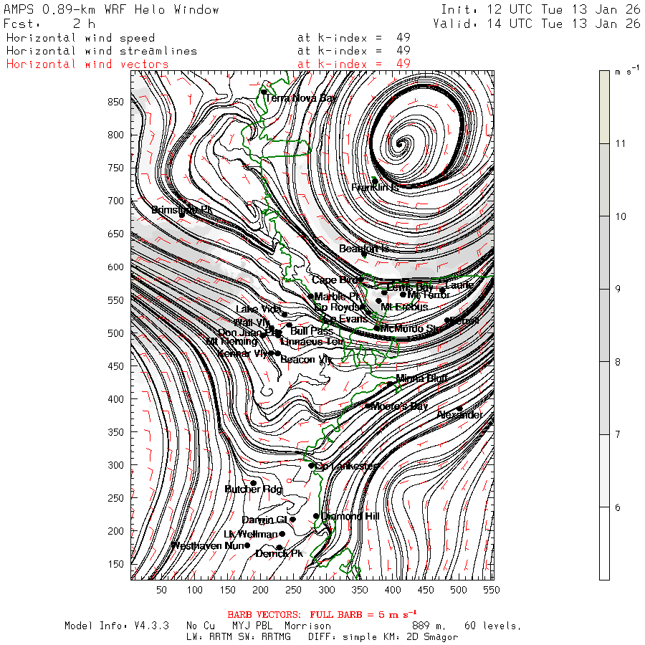Click the y-axis tick label 850

click(x=115, y=102)
